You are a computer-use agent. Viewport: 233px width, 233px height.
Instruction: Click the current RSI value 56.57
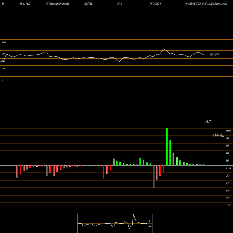click(x=214, y=55)
